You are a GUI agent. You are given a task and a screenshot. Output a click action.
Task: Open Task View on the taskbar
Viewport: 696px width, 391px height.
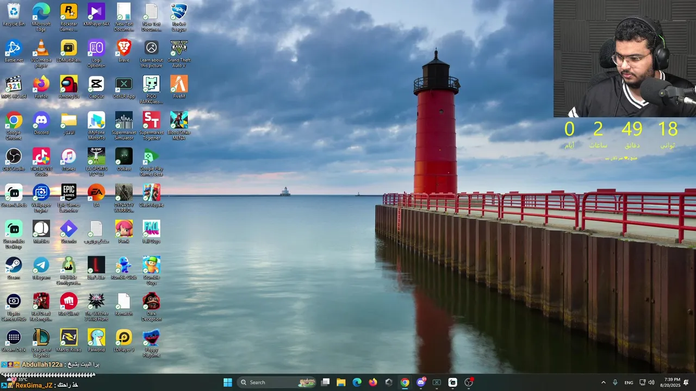point(325,382)
